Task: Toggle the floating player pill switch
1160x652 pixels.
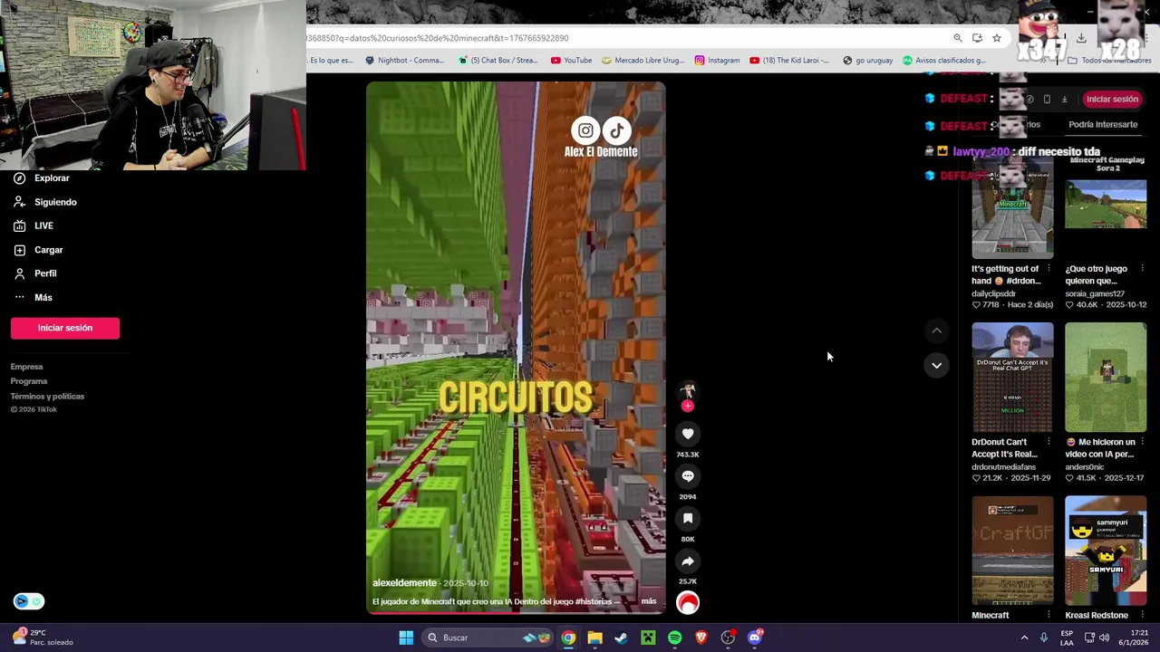Action: (x=29, y=601)
